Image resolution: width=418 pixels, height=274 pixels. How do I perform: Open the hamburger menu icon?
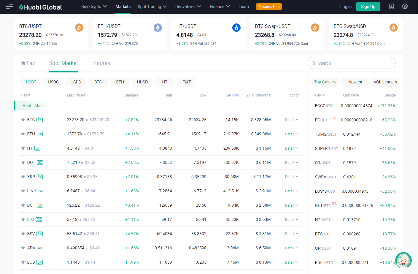(x=9, y=7)
